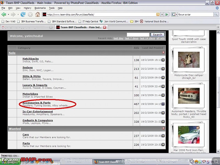The image size is (220, 165).
Task: Open the Wanted Parts category
Action: 26,143
